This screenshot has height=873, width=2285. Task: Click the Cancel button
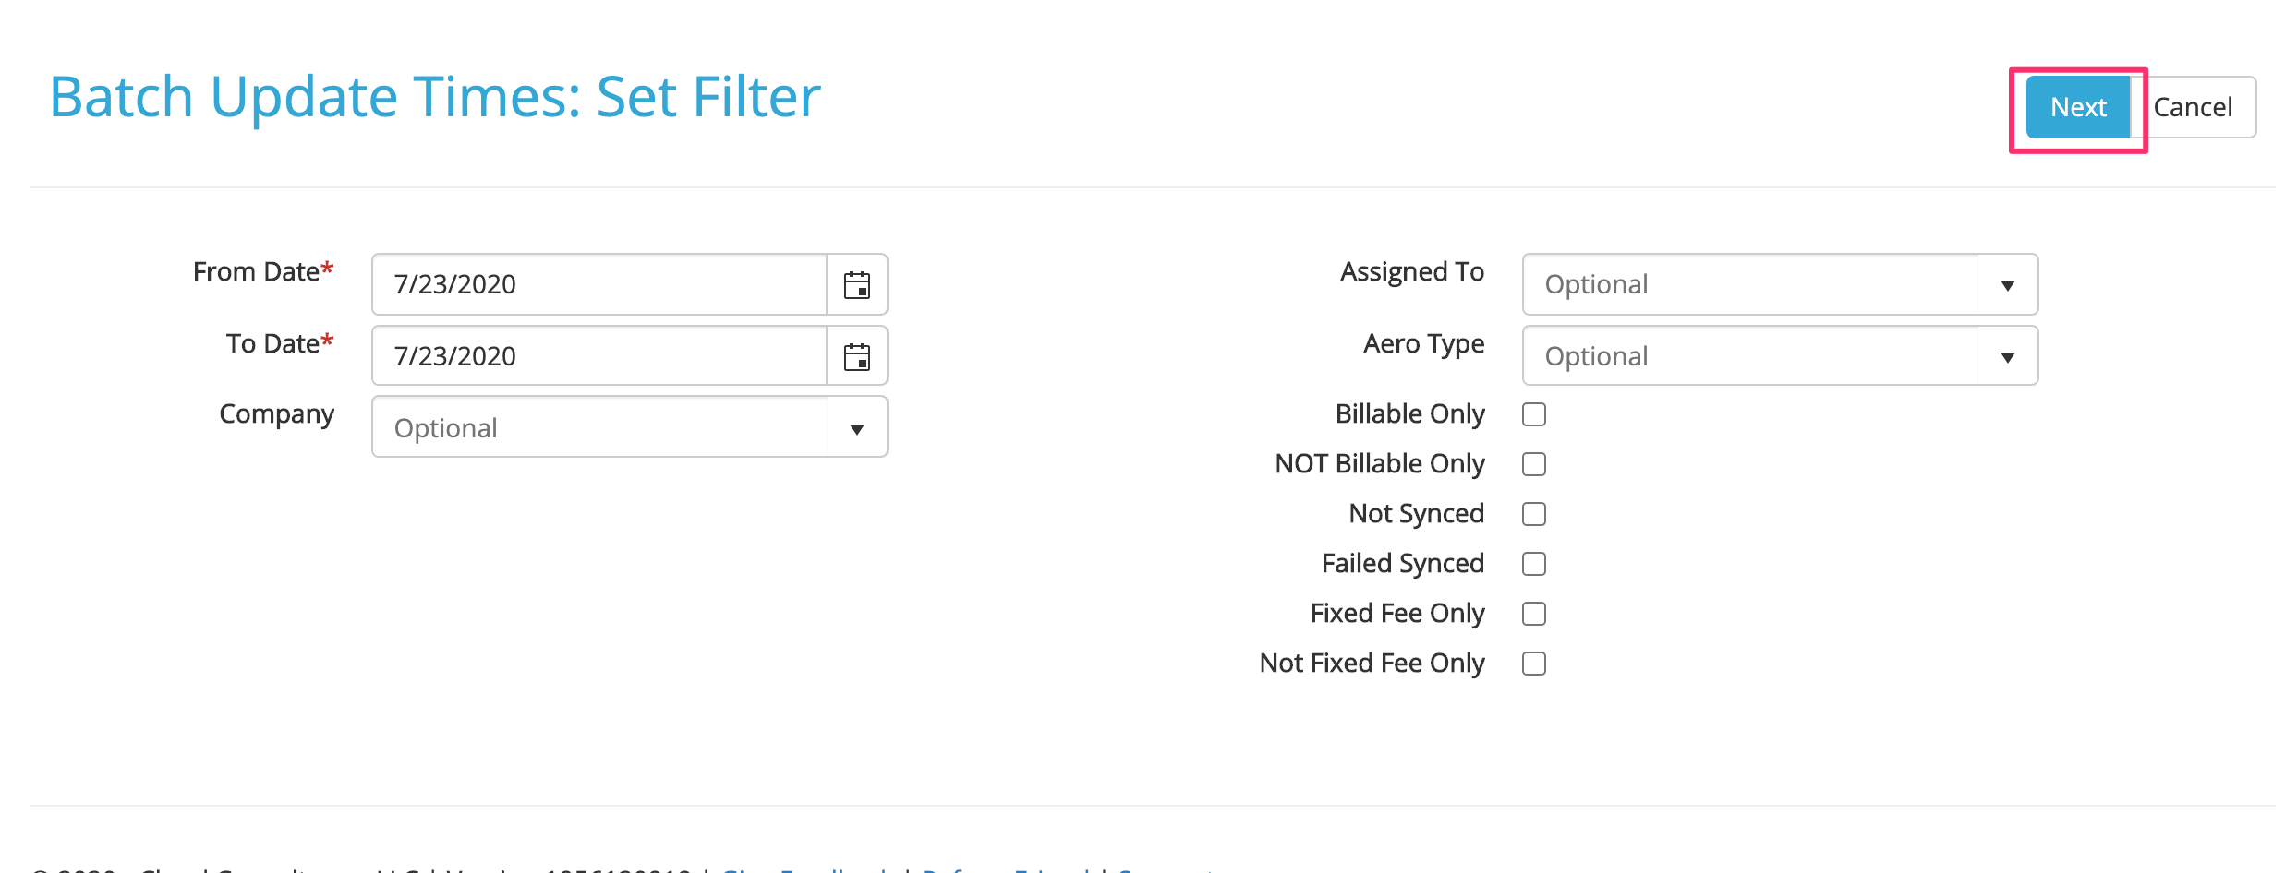(2193, 107)
